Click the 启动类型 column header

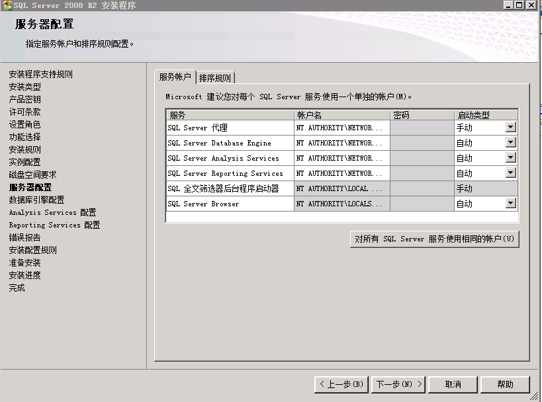pyautogui.click(x=486, y=115)
